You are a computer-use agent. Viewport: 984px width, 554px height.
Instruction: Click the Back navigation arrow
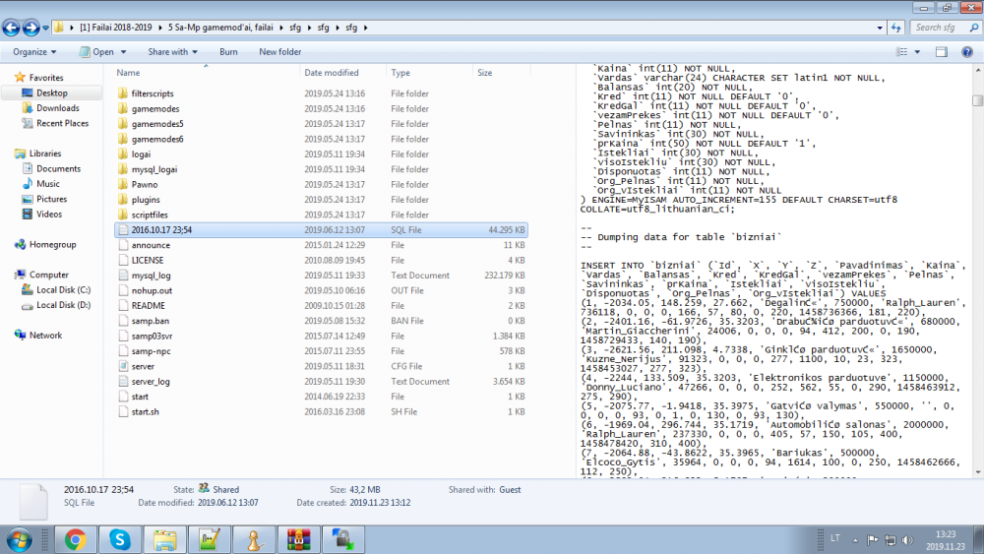(x=11, y=28)
